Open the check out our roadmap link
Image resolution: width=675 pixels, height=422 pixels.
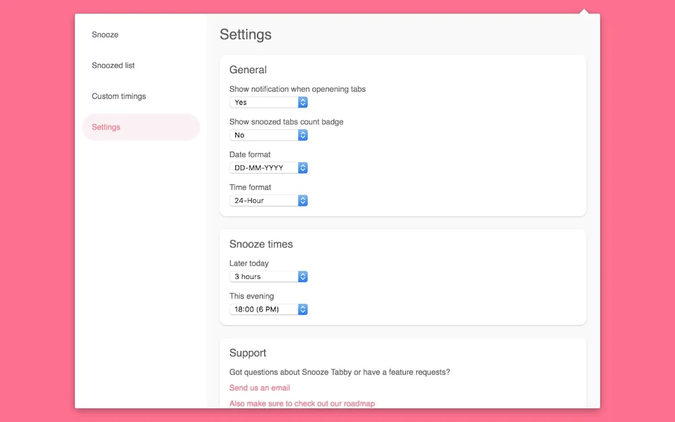pyautogui.click(x=302, y=404)
